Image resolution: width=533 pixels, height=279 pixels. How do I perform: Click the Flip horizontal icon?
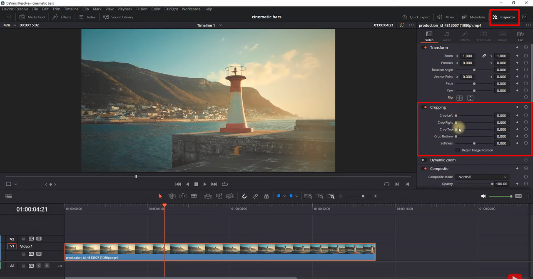point(460,98)
